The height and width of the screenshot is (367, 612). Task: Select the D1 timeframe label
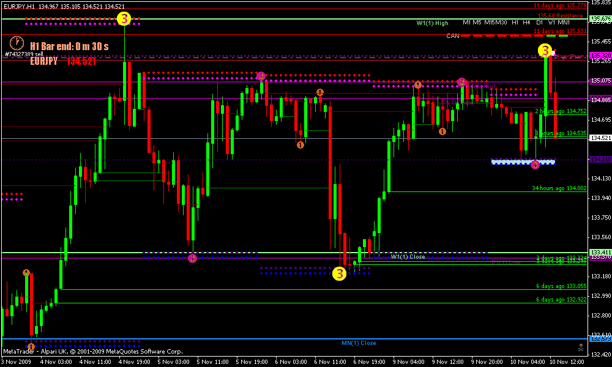(539, 23)
